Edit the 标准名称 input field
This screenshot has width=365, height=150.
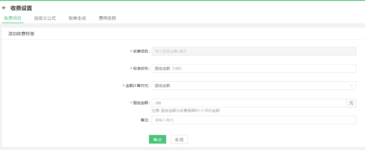coord(254,68)
